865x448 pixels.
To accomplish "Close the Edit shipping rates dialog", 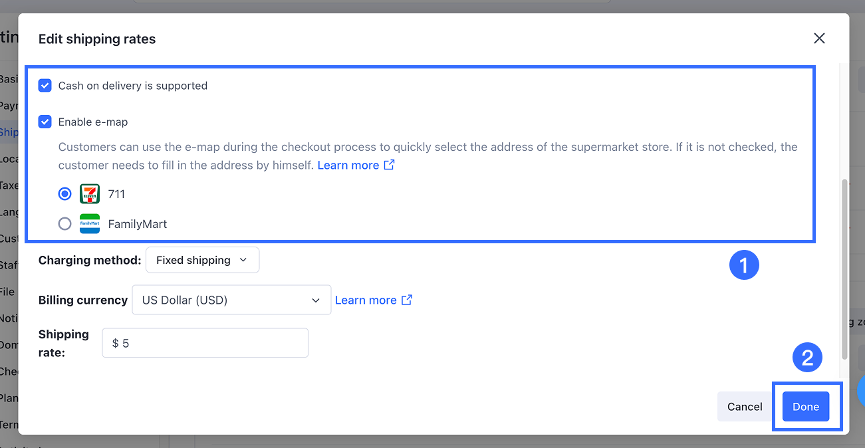I will pos(819,39).
